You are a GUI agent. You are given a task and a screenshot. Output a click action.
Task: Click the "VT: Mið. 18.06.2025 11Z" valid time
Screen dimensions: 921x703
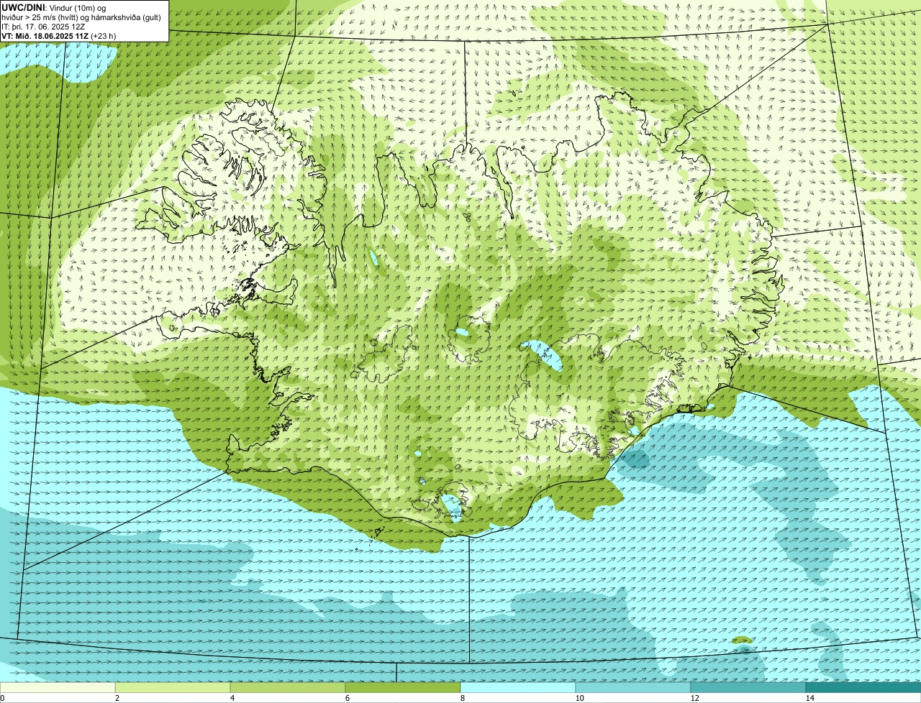[45, 36]
